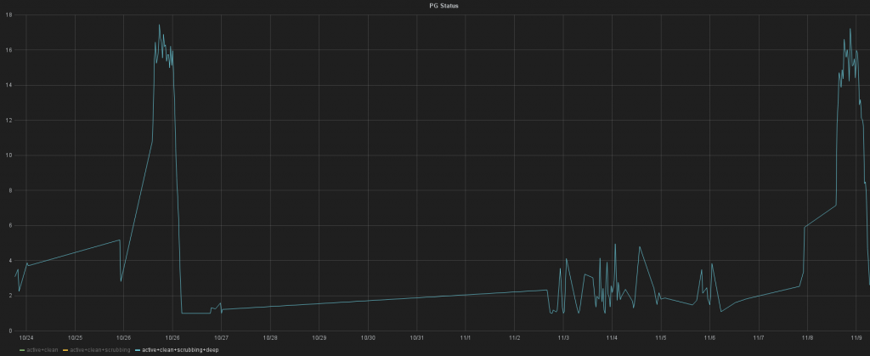
Task: Click the yellow active+clean+scrubbing color swatch
Action: [65, 349]
